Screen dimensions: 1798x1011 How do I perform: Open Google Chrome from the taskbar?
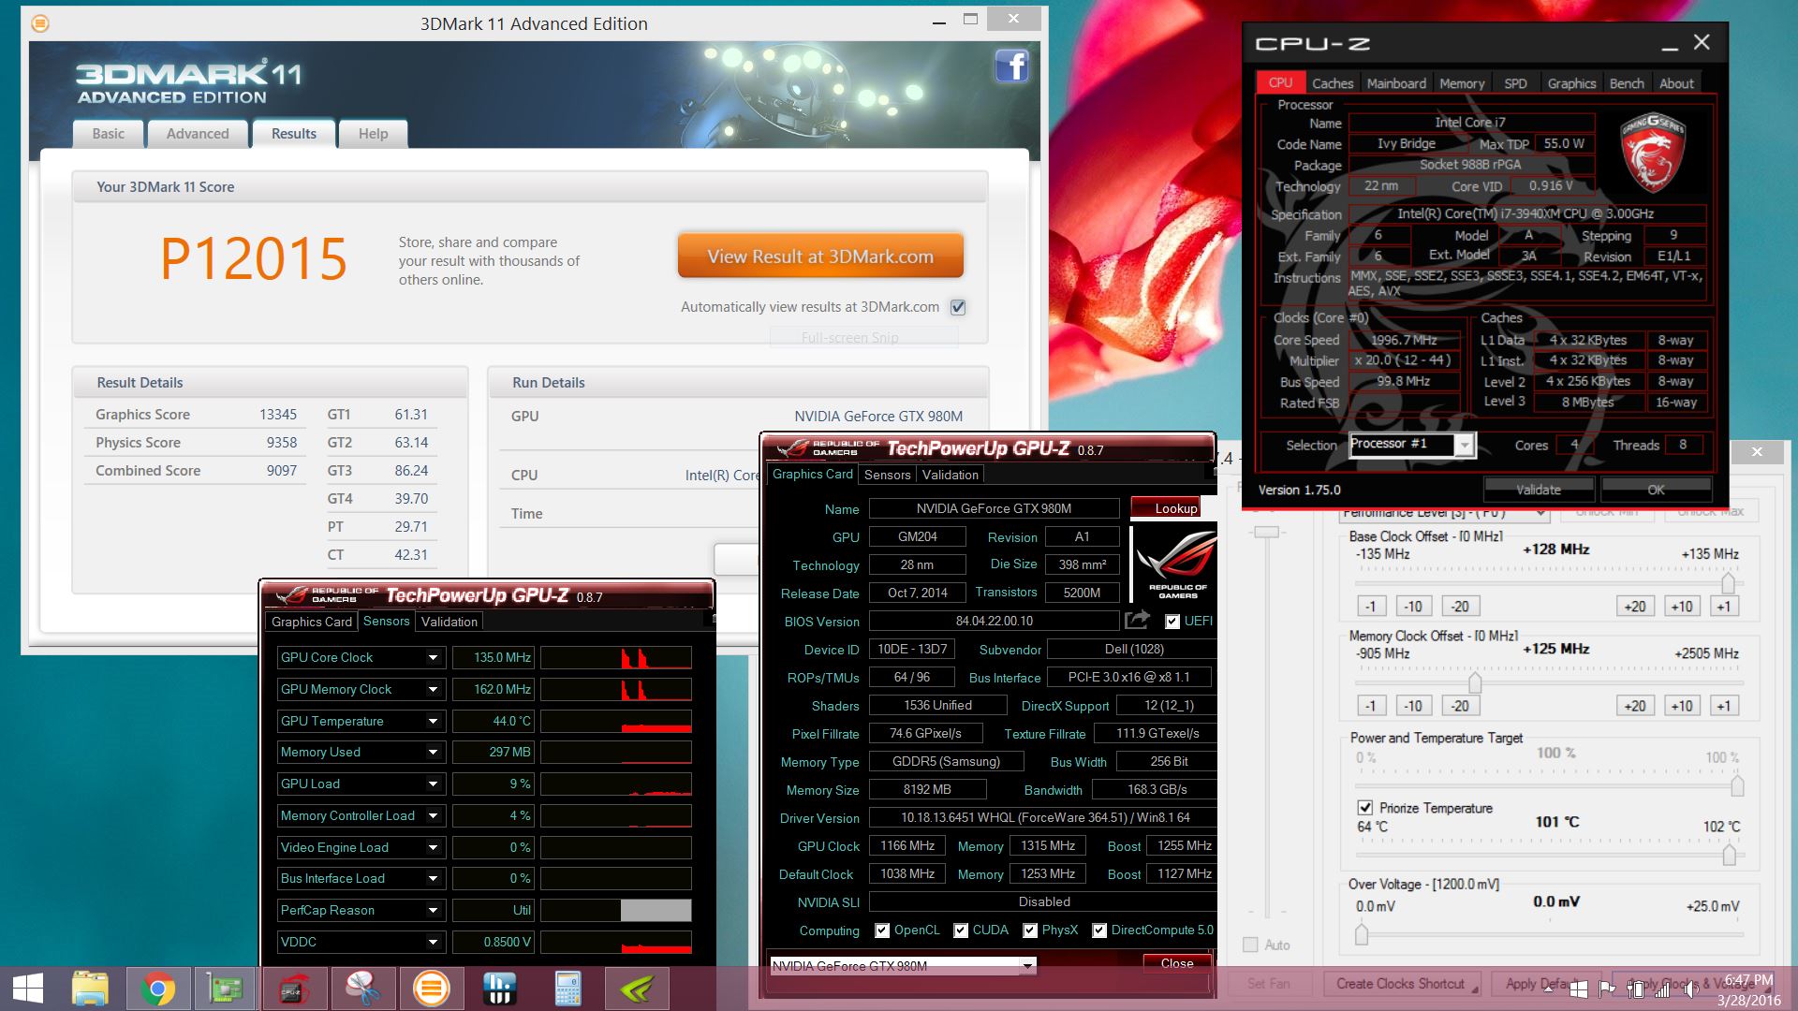[158, 989]
